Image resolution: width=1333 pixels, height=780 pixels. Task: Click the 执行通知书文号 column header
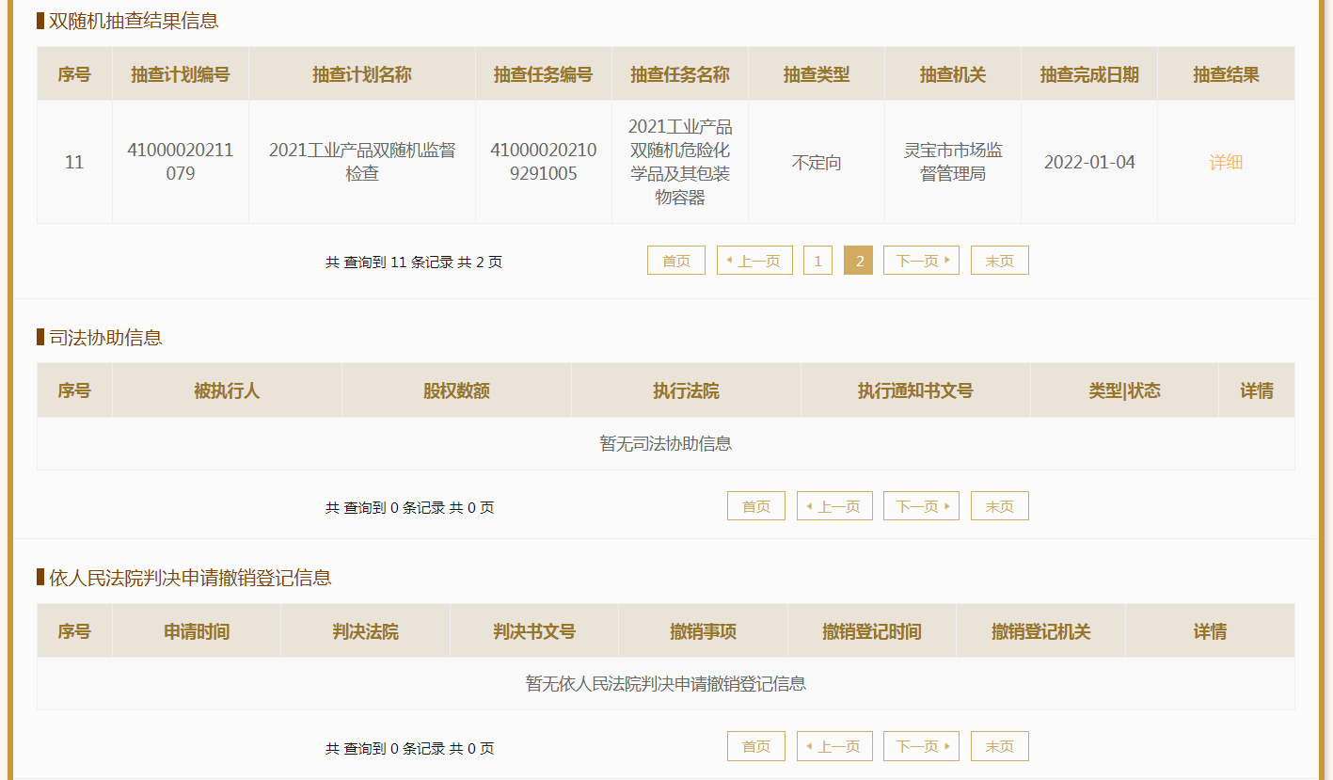915,390
